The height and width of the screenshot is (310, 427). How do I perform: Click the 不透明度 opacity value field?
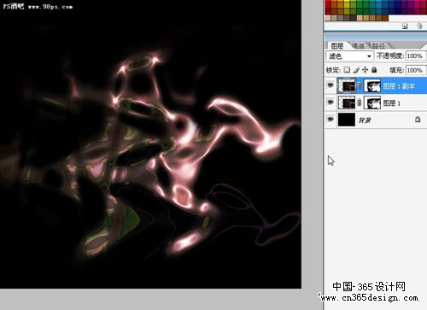click(x=415, y=56)
